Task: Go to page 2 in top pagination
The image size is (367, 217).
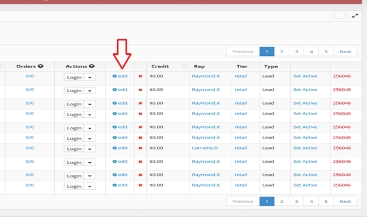Action: [282, 52]
